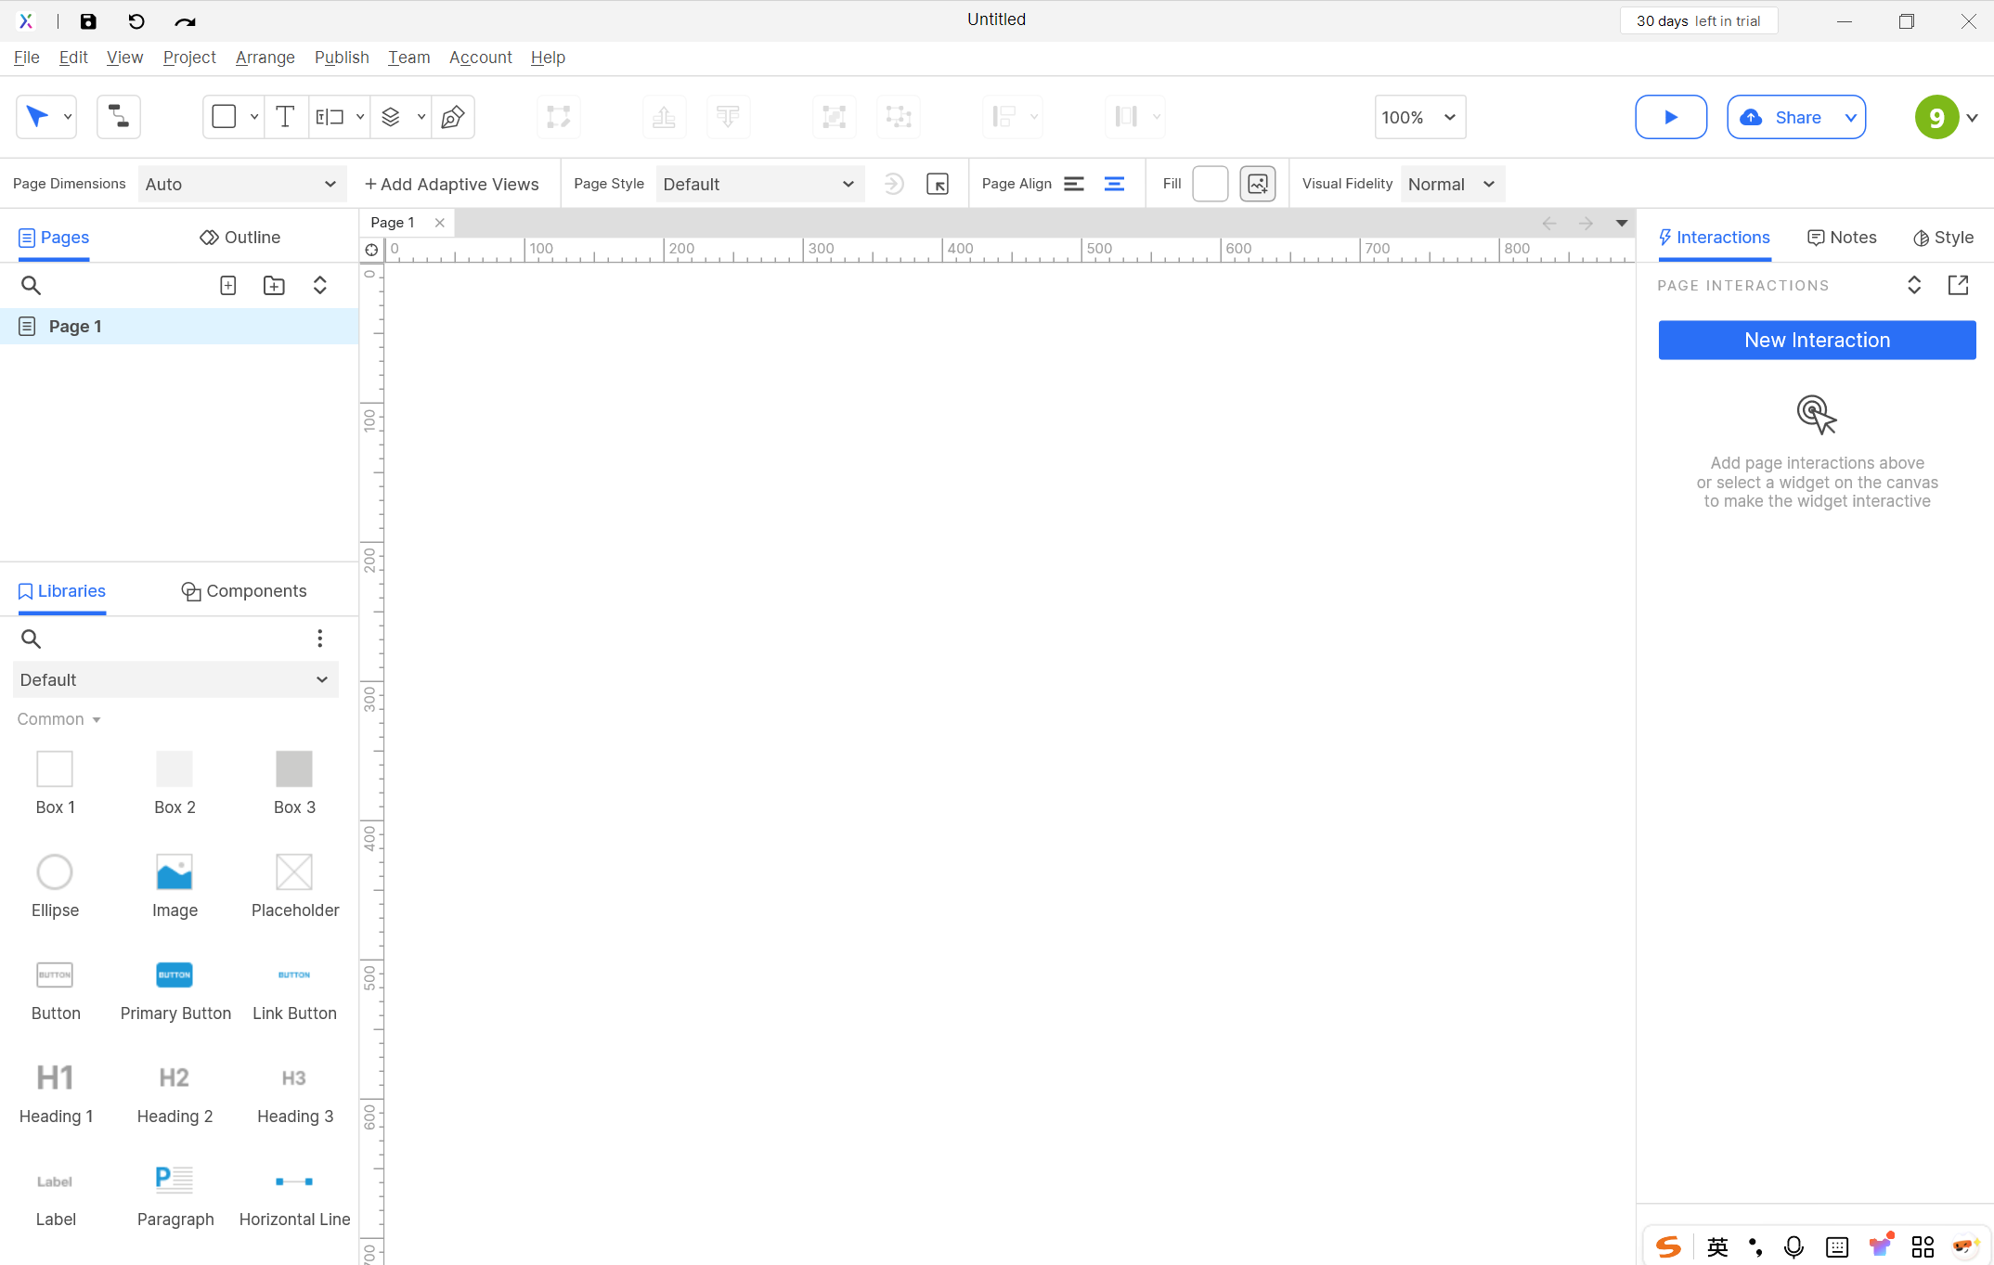
Task: Click the Preview play button
Action: pos(1670,117)
